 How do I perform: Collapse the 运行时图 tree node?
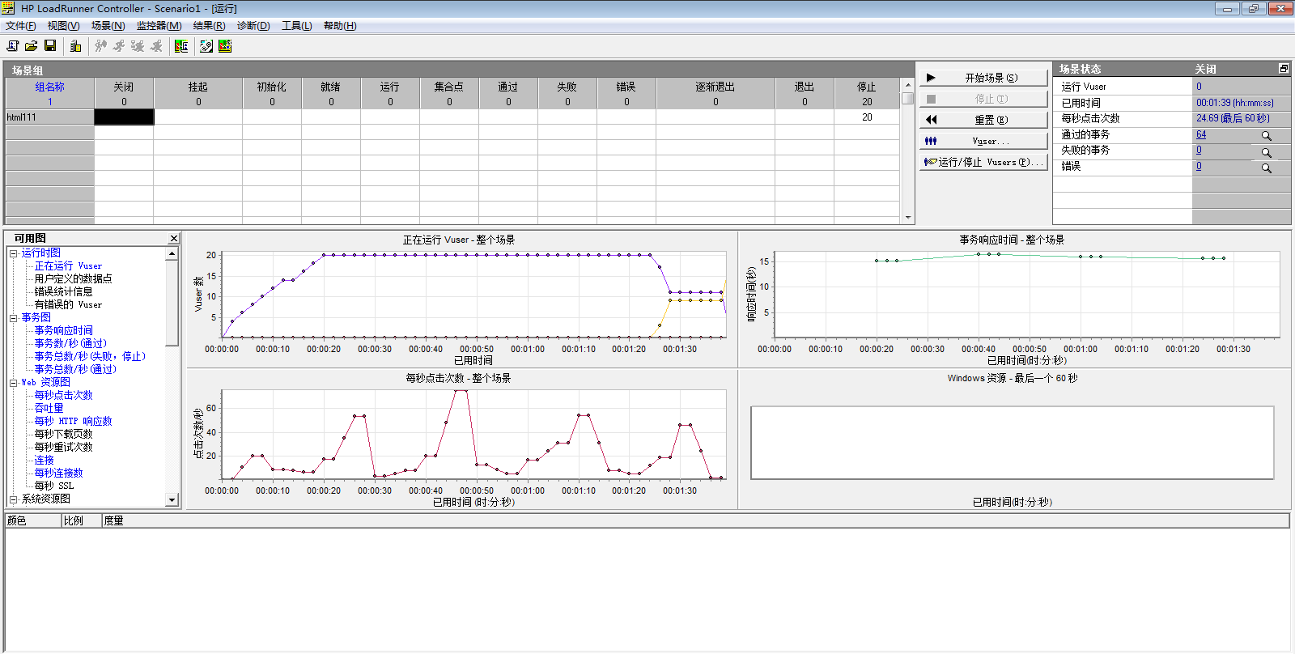pyautogui.click(x=13, y=253)
